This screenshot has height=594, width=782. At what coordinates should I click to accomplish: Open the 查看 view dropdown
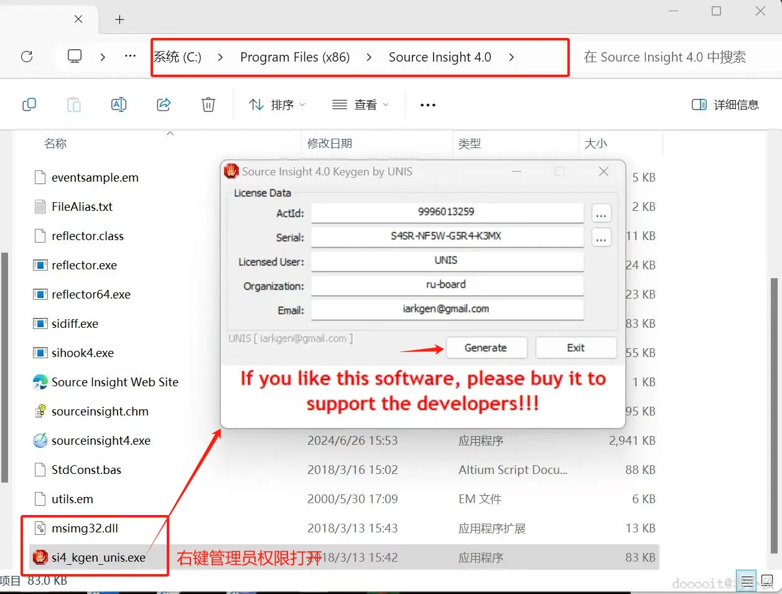360,104
